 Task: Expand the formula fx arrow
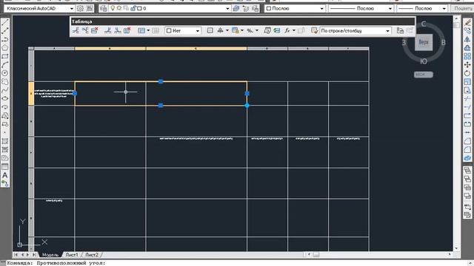[293, 30]
